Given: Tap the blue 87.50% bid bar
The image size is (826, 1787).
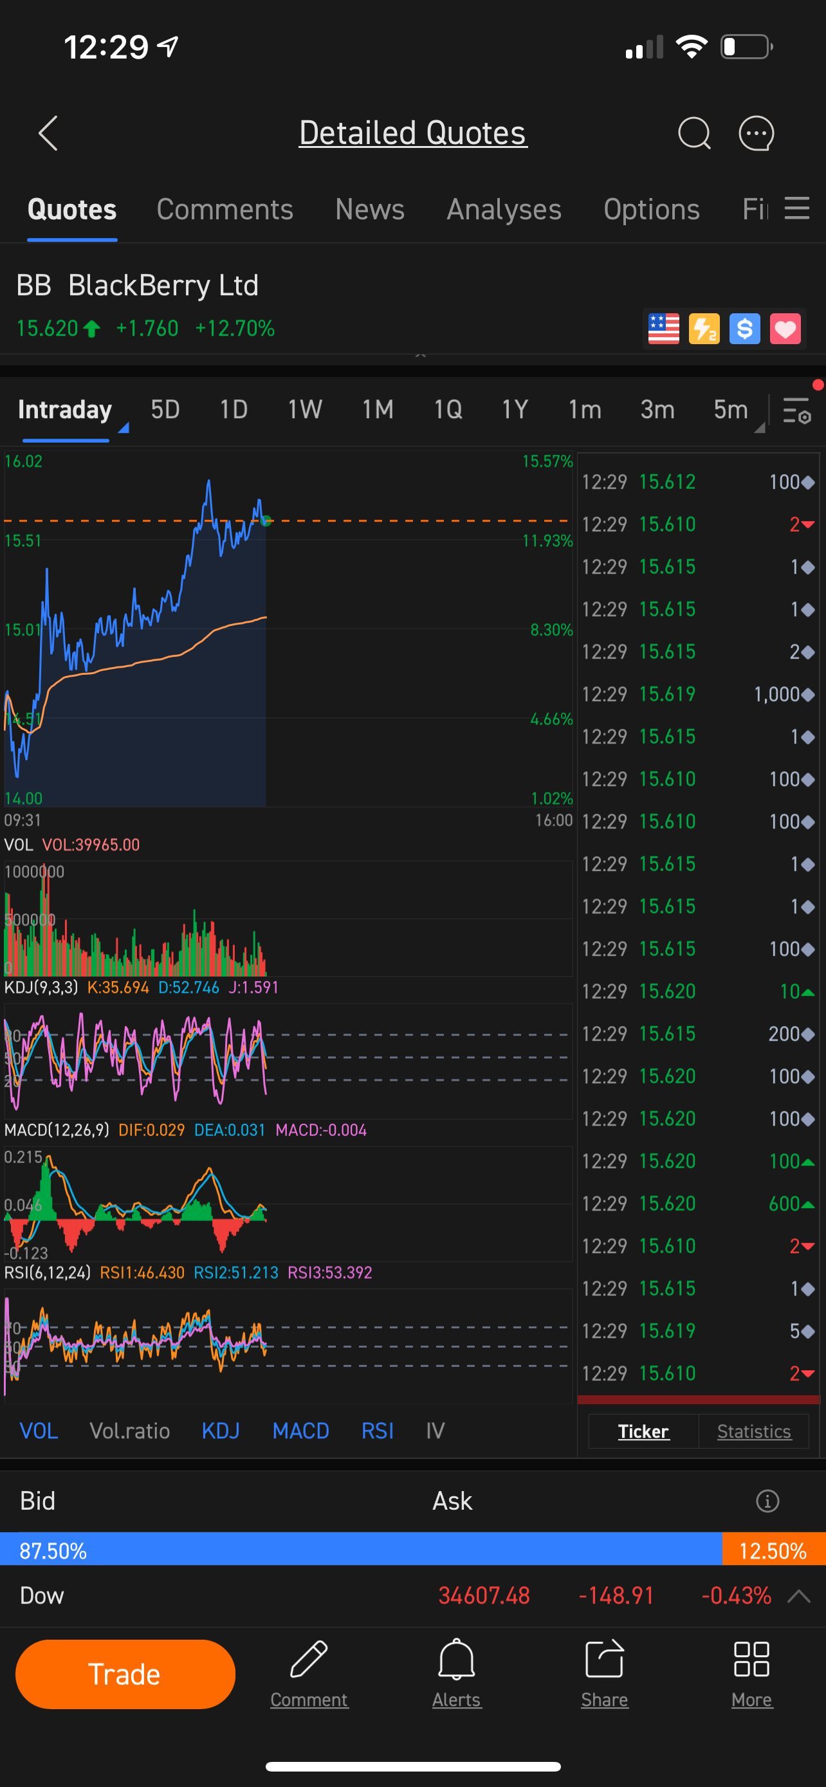Looking at the screenshot, I should (x=361, y=1550).
